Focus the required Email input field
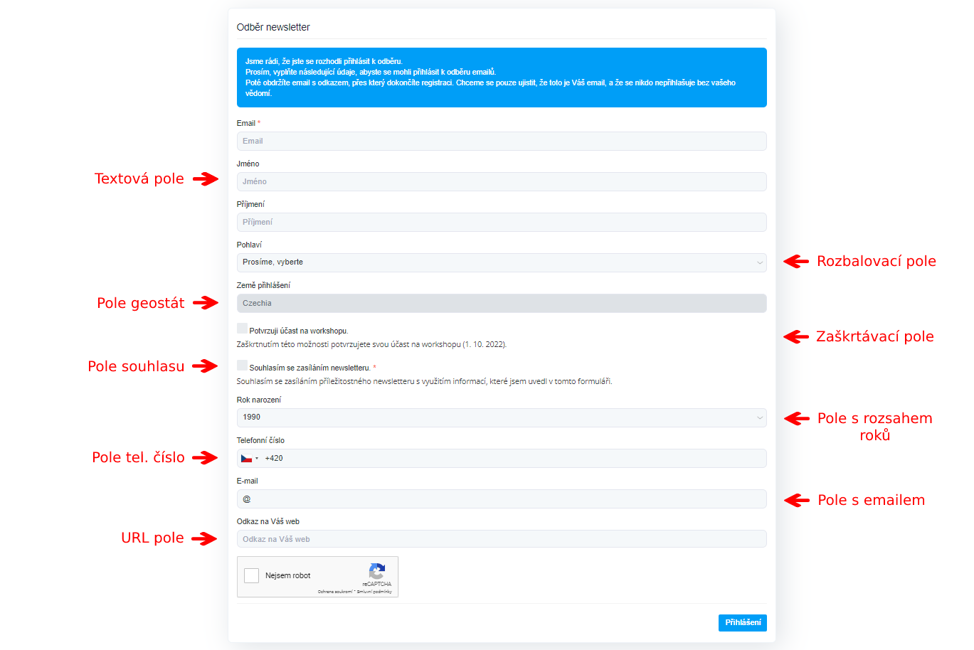 [x=502, y=141]
